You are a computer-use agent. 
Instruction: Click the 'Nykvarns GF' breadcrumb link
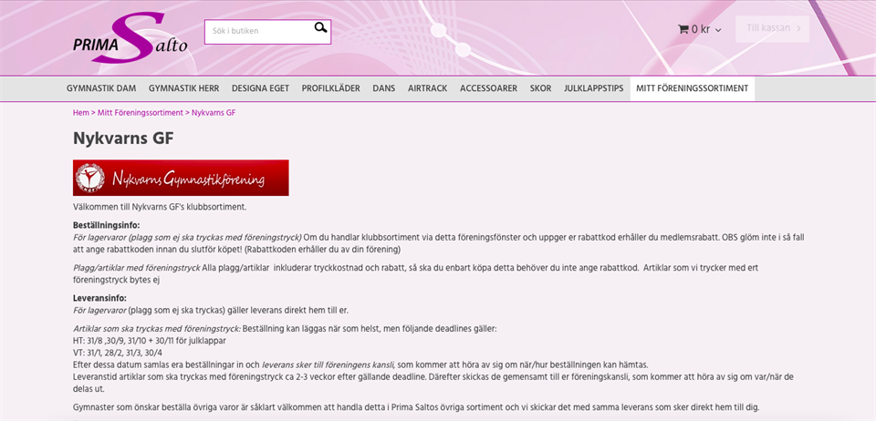point(214,113)
